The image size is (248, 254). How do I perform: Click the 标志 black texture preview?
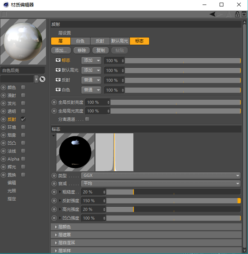75,153
